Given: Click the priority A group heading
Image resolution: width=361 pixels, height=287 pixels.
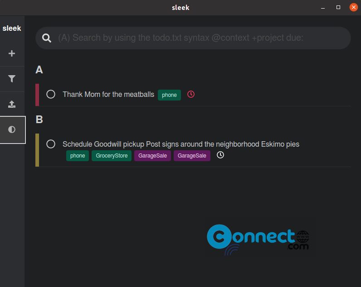Looking at the screenshot, I should pos(39,70).
